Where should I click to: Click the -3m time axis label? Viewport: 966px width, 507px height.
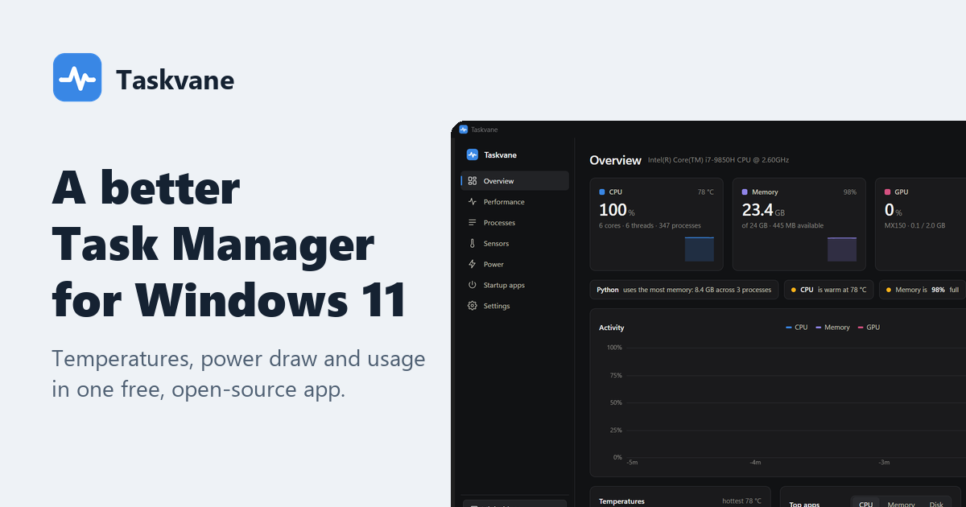pyautogui.click(x=884, y=463)
